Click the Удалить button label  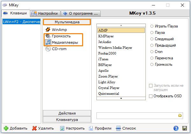pyautogui.click(x=46, y=128)
